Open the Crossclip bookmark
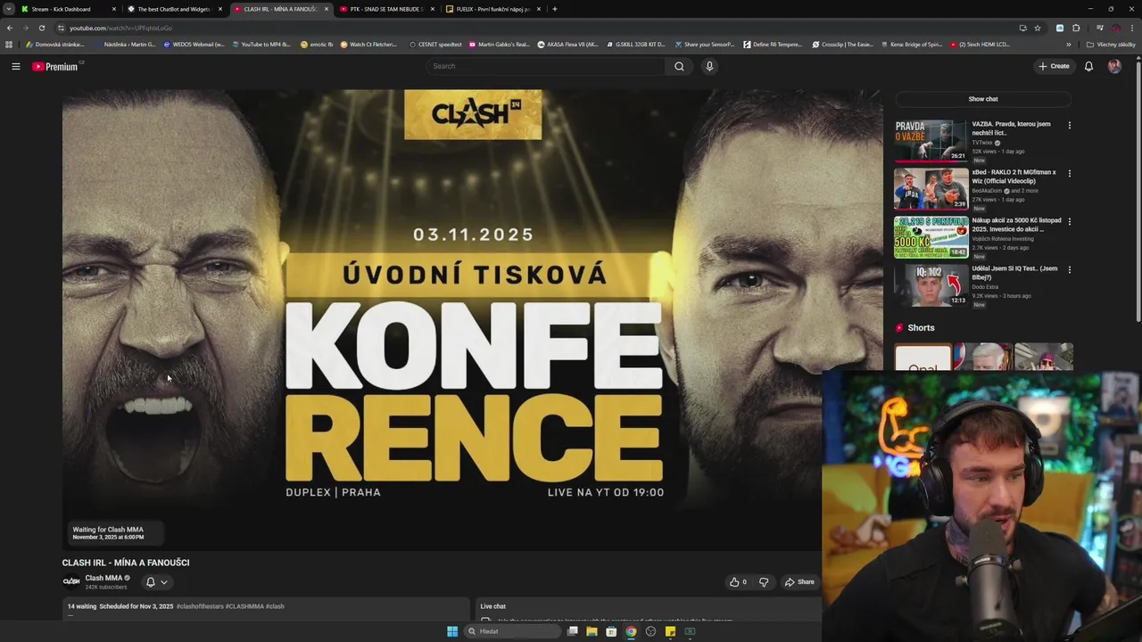The height and width of the screenshot is (642, 1142). pyautogui.click(x=843, y=45)
